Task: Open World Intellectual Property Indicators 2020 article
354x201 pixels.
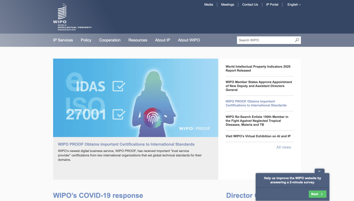Action: (258, 69)
